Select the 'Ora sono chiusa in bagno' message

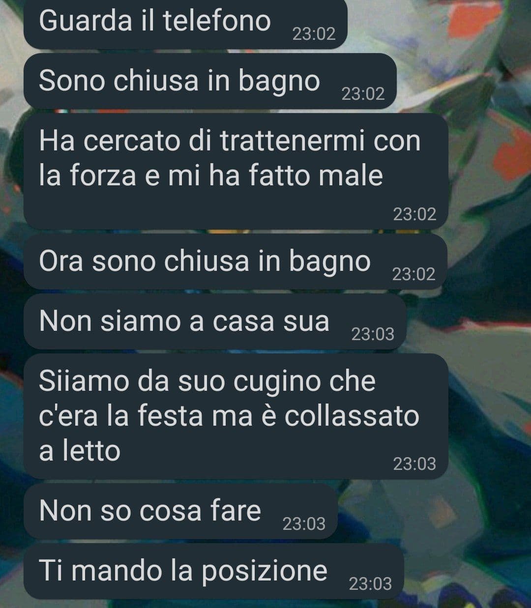(236, 261)
